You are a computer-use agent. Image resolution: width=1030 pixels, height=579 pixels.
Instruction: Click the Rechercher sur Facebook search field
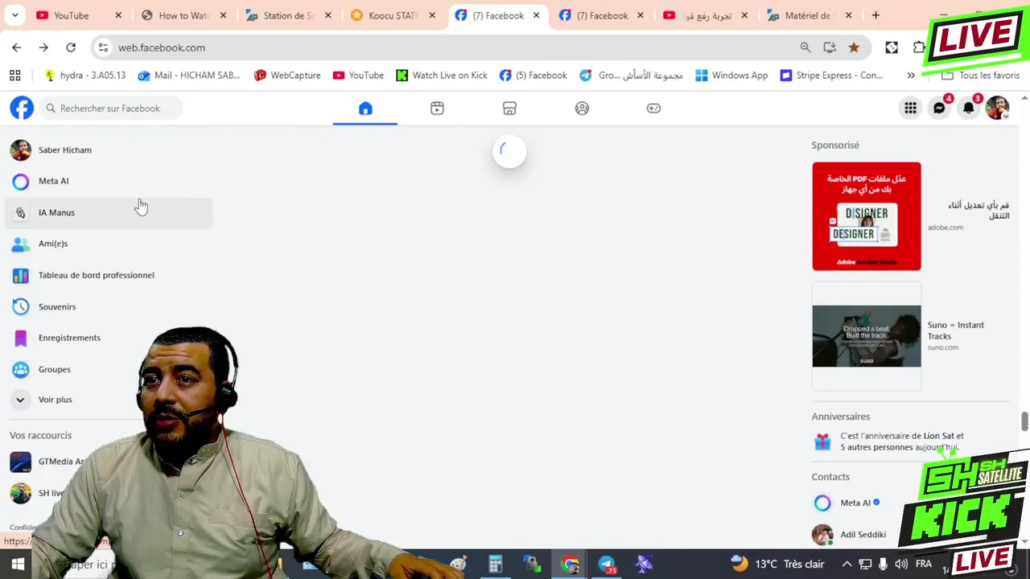pyautogui.click(x=110, y=109)
